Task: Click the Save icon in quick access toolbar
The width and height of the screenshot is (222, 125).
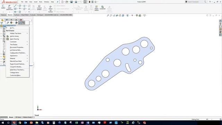Action: click(x=71, y=2)
